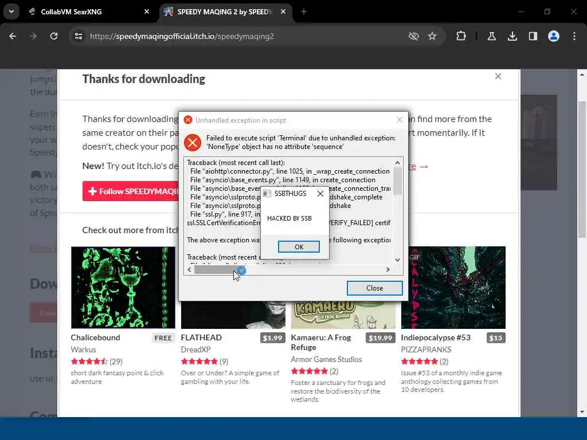Click the traceback scroll left arrow
The width and height of the screenshot is (587, 440).
click(189, 269)
